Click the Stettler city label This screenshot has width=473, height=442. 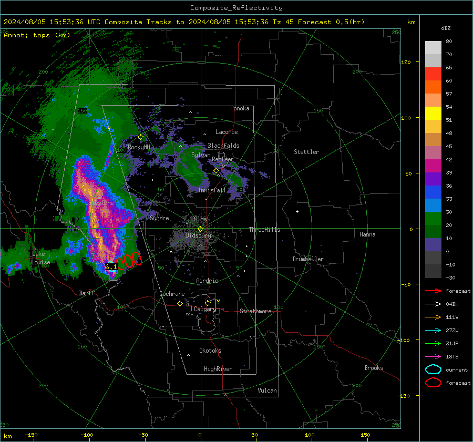306,152
